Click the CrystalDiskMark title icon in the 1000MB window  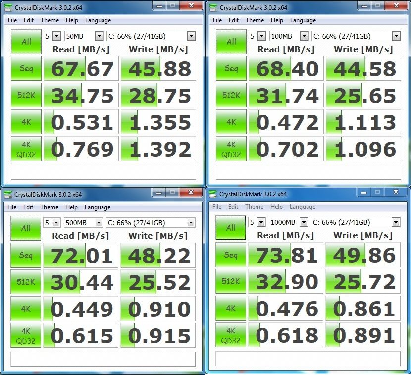(x=213, y=194)
